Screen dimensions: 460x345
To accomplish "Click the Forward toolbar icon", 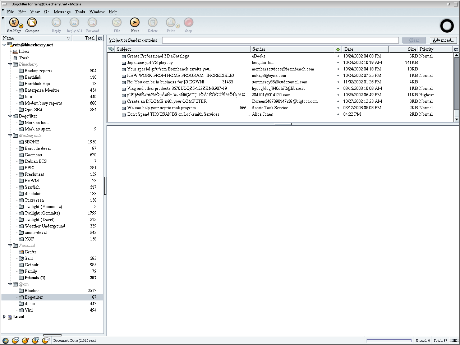I will [x=92, y=23].
